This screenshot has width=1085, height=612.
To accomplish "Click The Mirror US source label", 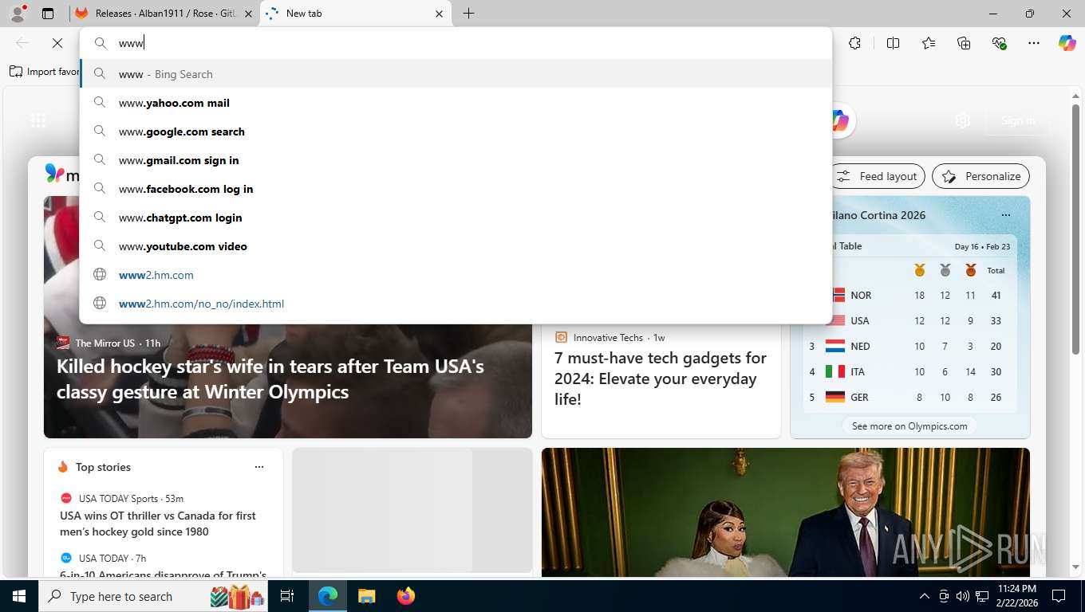I will pos(105,343).
